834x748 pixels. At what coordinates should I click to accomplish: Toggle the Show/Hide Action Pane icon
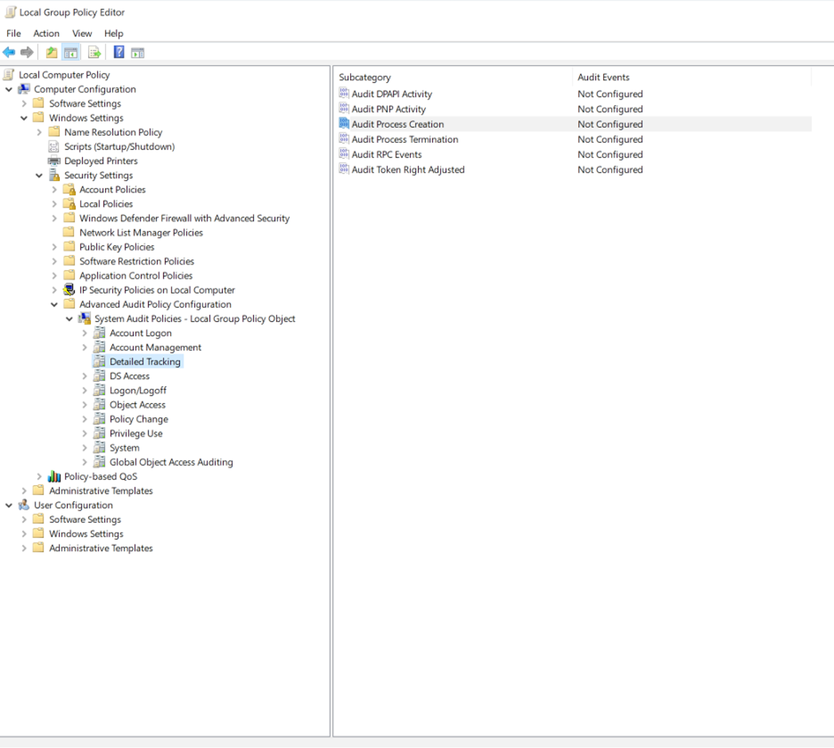pos(138,53)
